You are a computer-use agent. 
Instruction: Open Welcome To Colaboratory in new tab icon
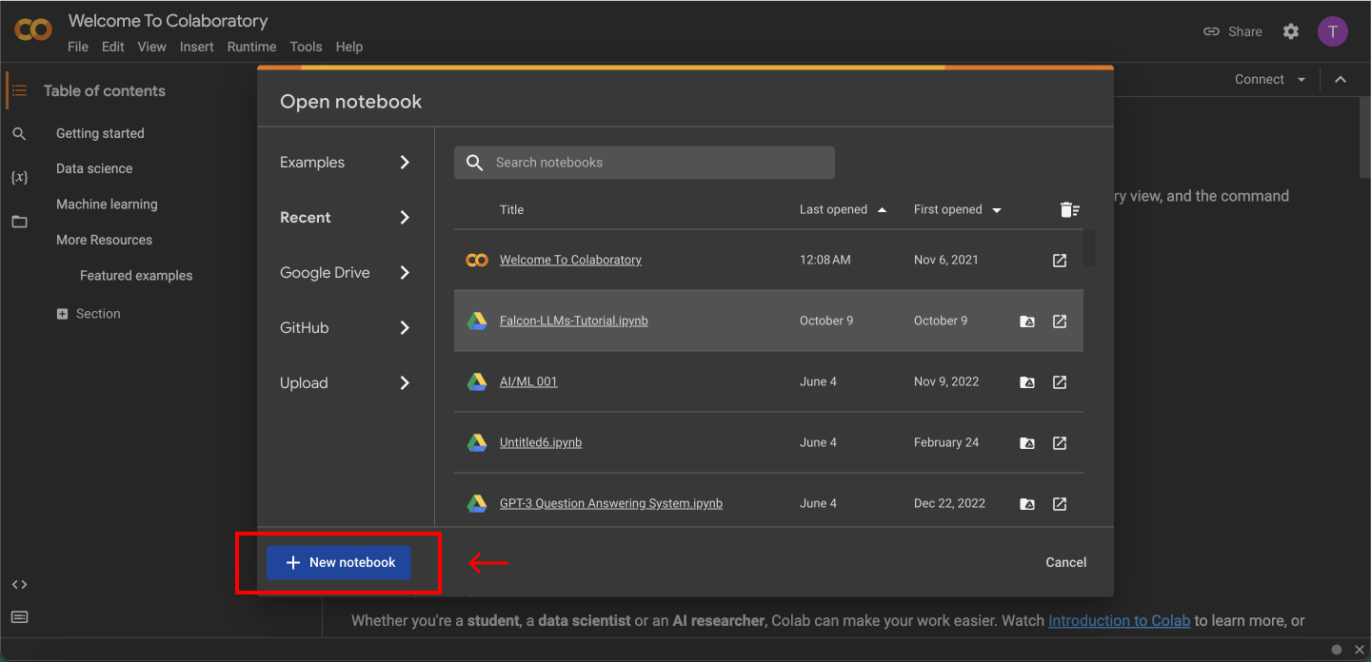click(1060, 260)
